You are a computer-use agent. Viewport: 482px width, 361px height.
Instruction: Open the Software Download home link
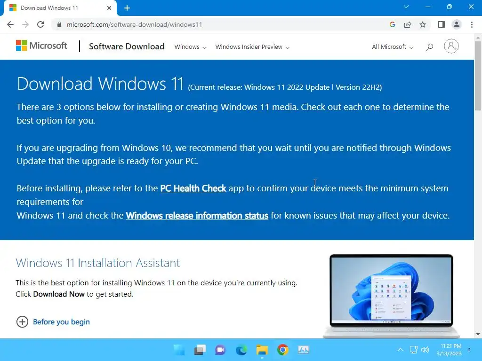coord(127,47)
